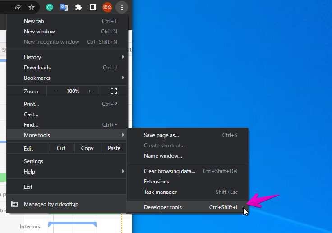Click the Grammarly extension icon
The image size is (332, 233).
[x=50, y=7]
